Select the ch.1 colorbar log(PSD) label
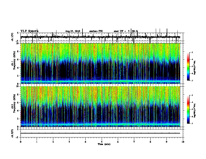206x159 pixels. point(195,68)
